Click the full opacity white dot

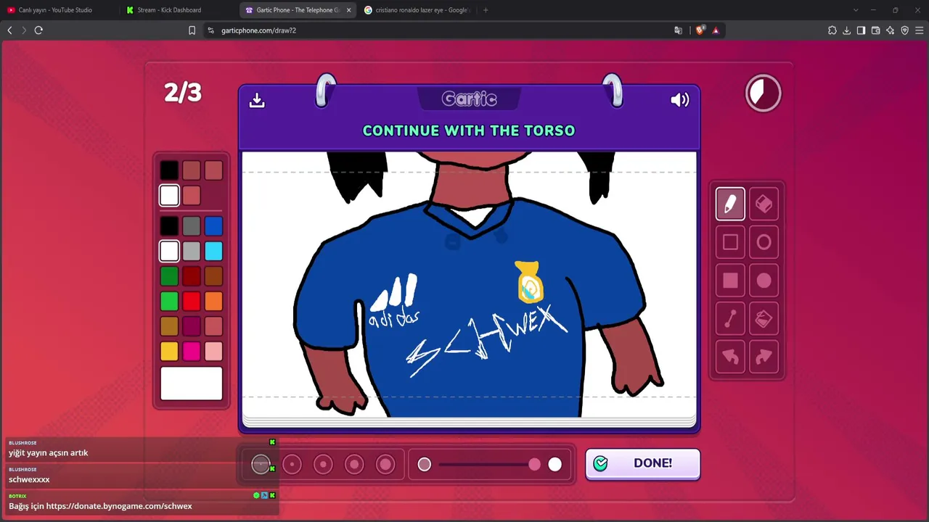(554, 464)
